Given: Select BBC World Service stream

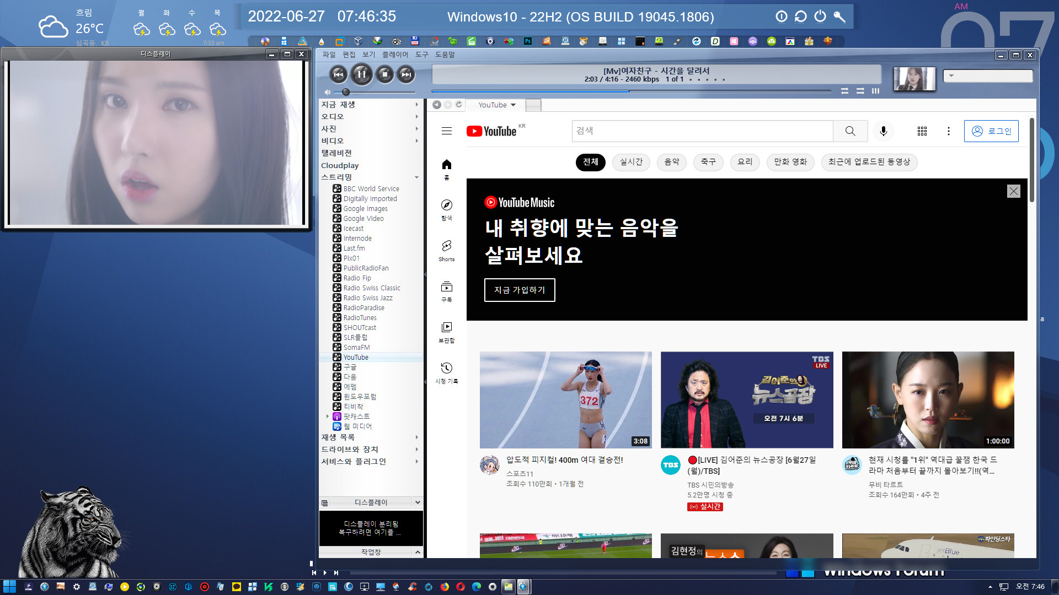Looking at the screenshot, I should pyautogui.click(x=371, y=189).
